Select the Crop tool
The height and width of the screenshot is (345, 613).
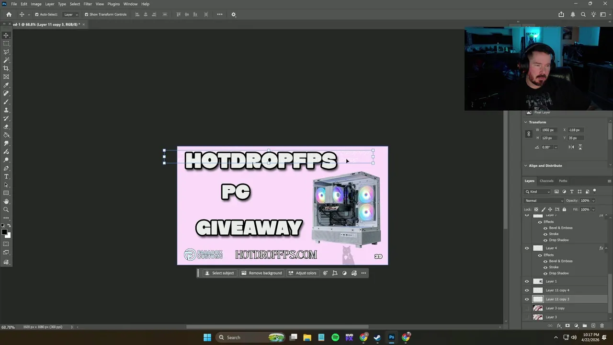coord(6,69)
